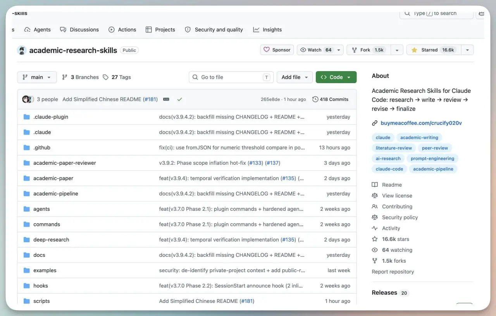Viewport: 496px width, 316px height.
Task: Click the folder icon beside academic-pipeline
Action: [x=27, y=193]
